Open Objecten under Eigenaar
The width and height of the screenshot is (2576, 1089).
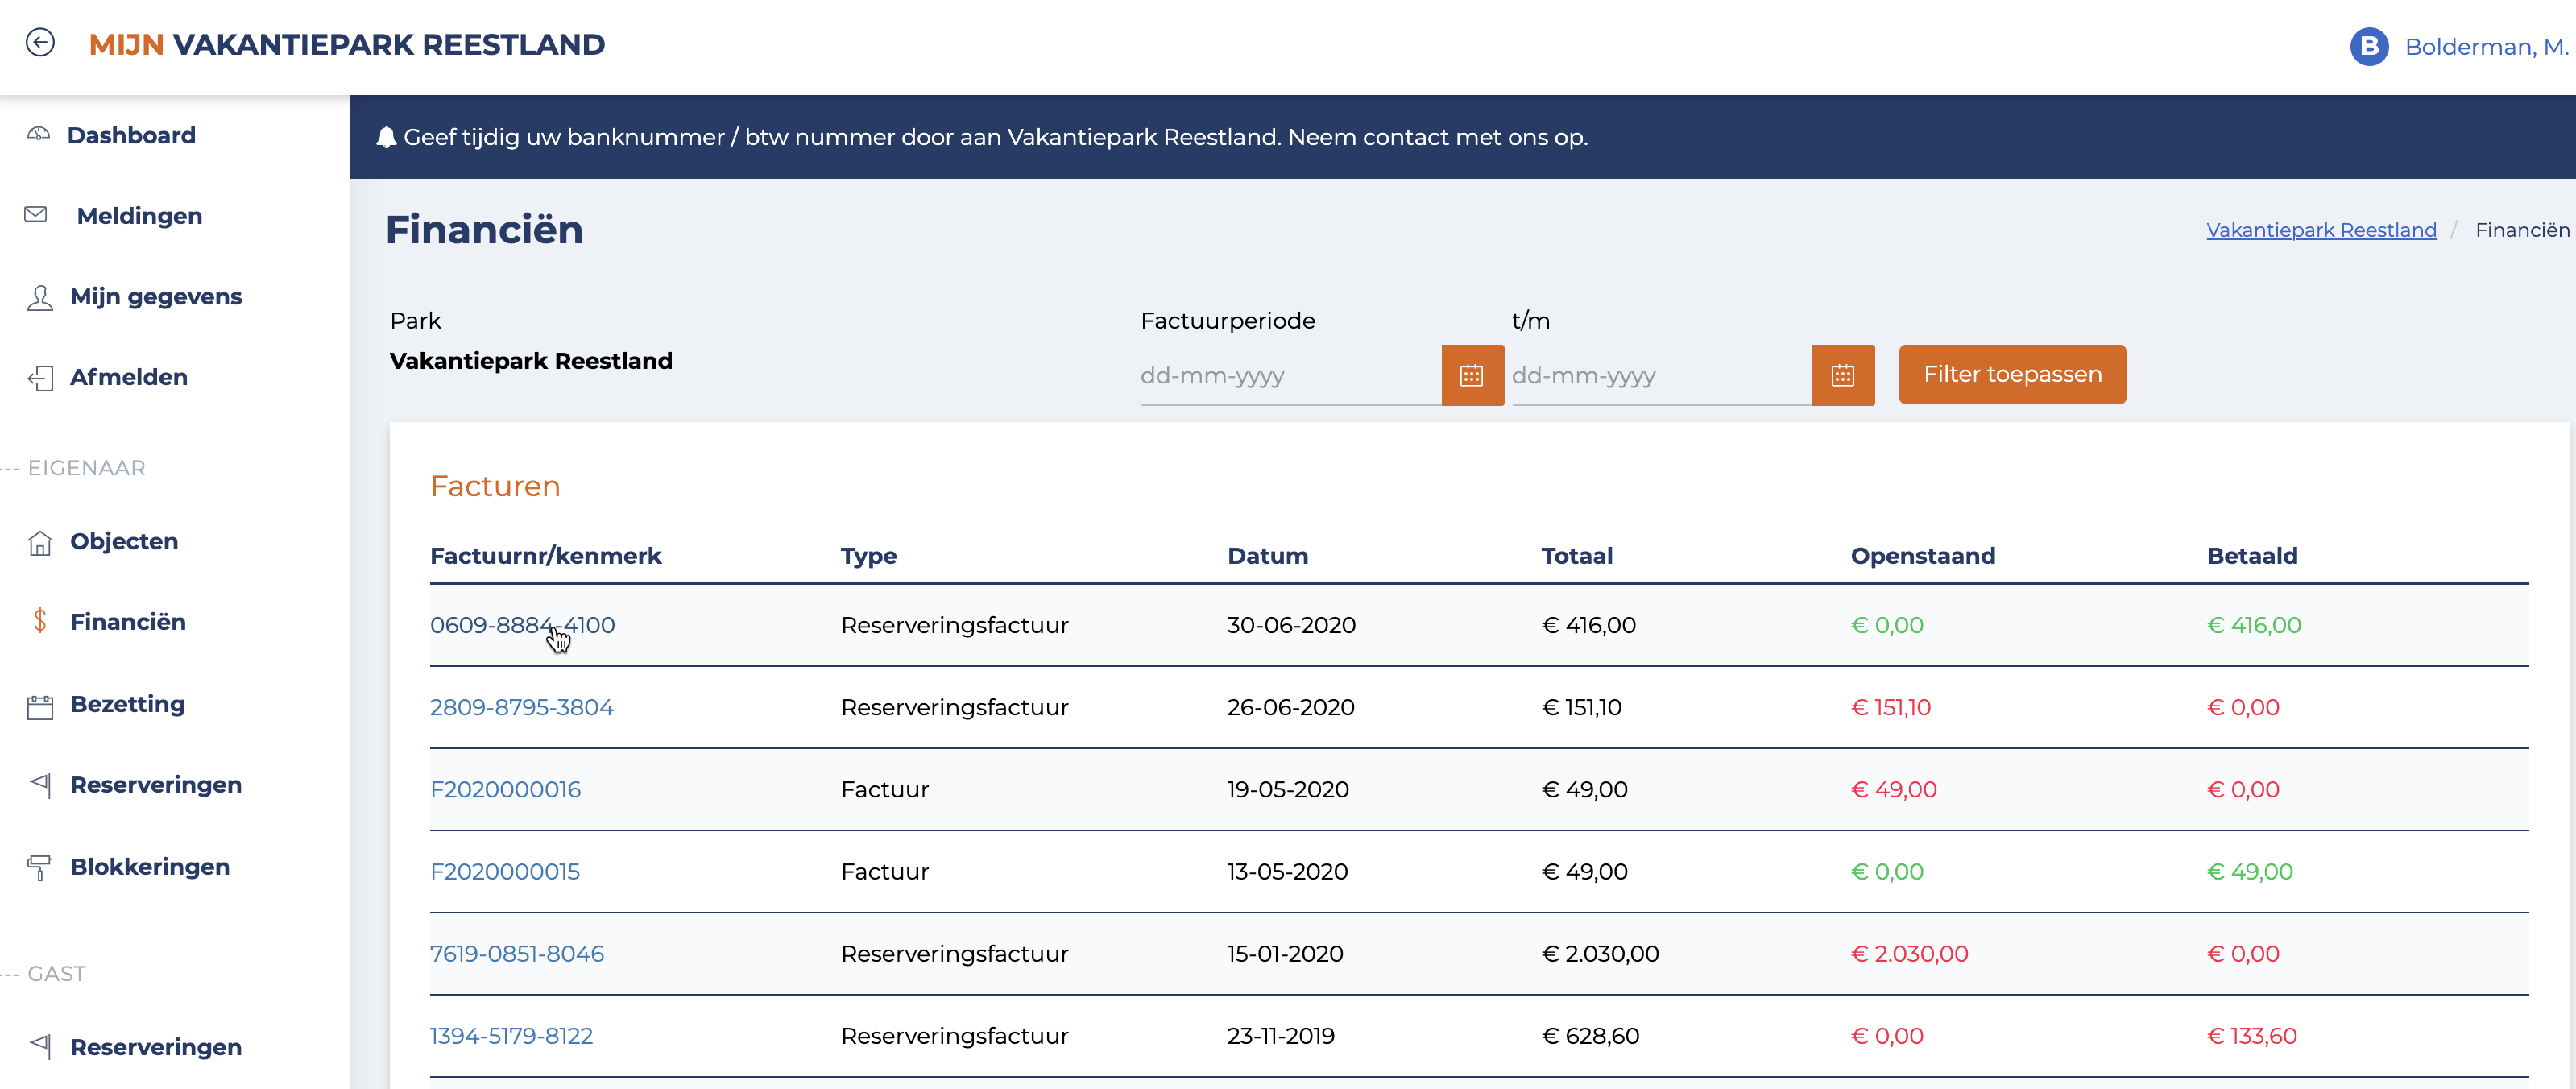pos(124,542)
